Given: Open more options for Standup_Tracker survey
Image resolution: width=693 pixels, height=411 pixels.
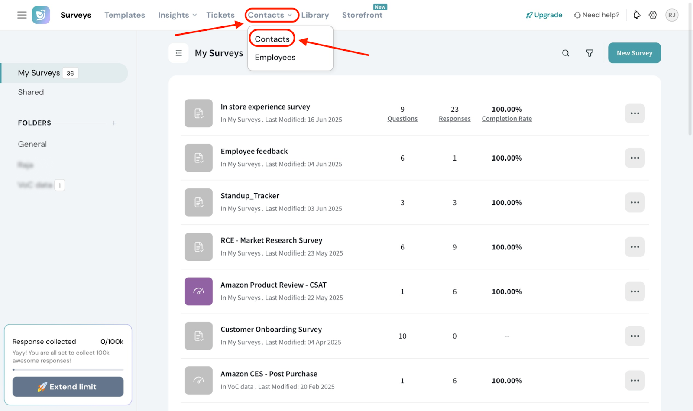Looking at the screenshot, I should (635, 203).
